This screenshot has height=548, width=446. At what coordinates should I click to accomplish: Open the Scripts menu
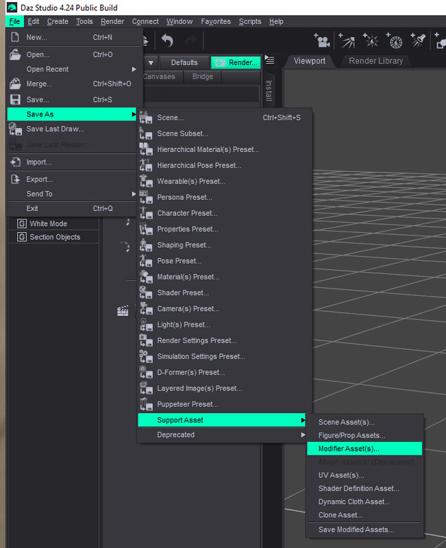(x=250, y=22)
